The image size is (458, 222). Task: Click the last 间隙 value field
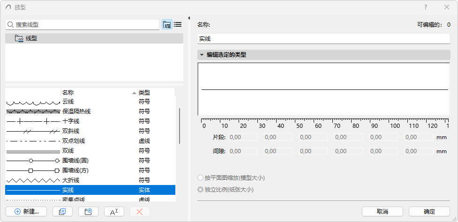[419, 151]
